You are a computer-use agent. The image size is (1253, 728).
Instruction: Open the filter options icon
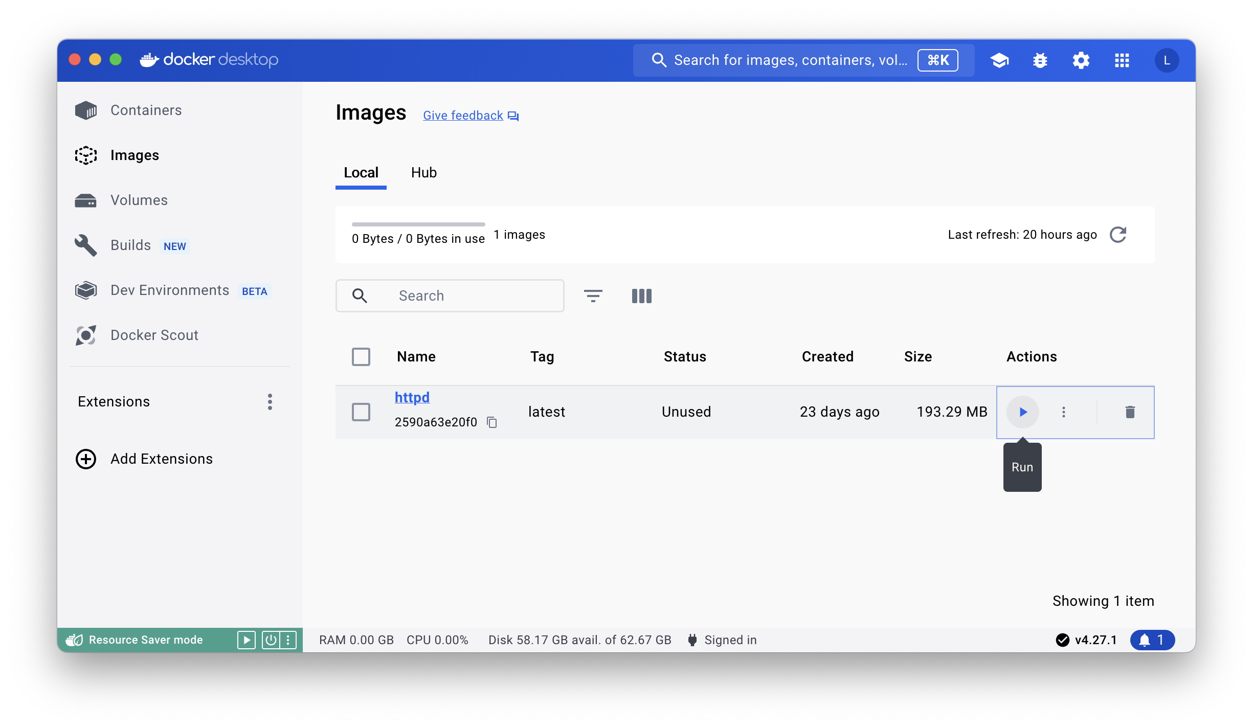point(593,295)
